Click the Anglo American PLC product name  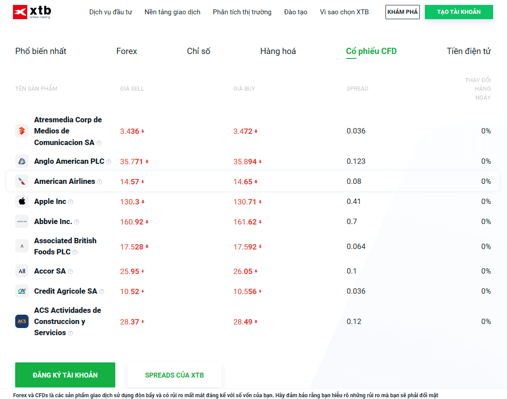tap(69, 161)
